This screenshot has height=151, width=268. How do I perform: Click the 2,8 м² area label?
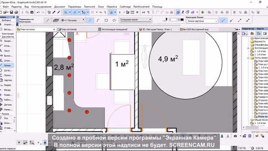coord(64,67)
